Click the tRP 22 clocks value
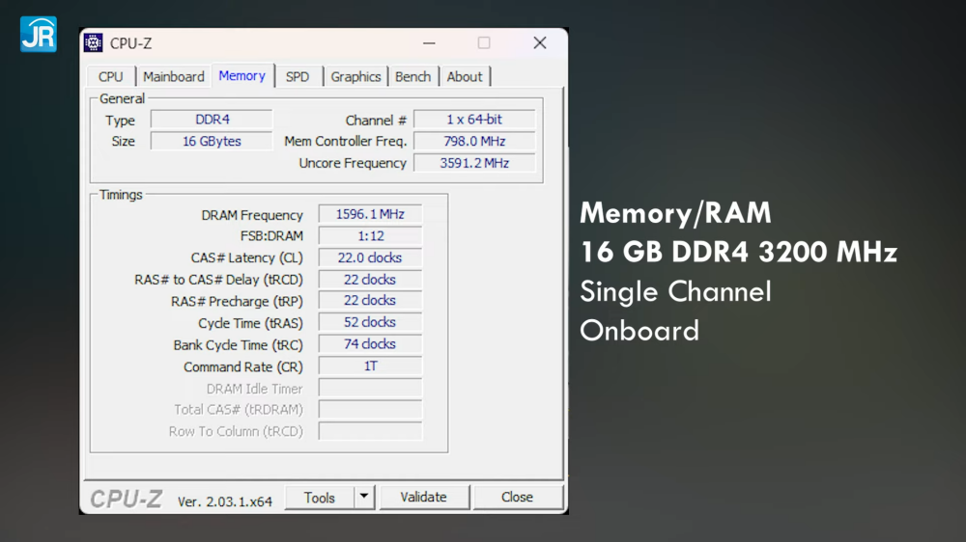 coord(370,301)
